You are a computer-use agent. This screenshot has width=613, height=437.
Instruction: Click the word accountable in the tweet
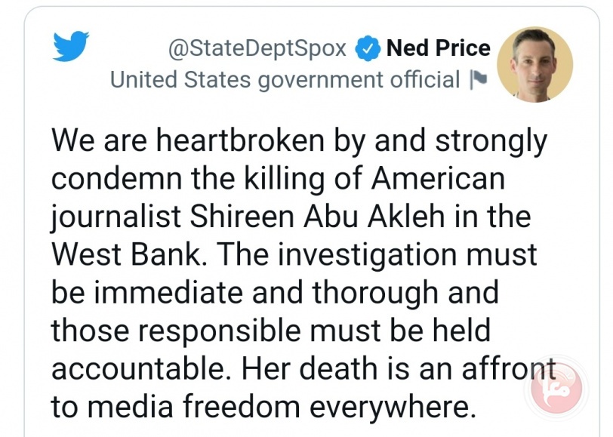pos(140,368)
